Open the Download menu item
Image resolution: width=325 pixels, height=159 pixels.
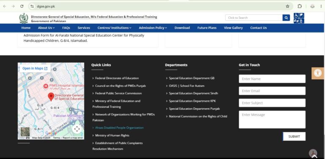tap(182, 28)
